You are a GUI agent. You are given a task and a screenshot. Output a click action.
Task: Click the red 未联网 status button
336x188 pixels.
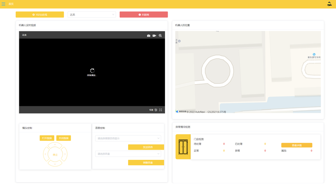[144, 14]
